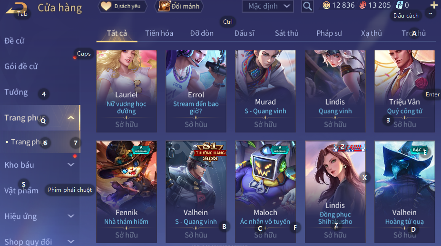Open the search magnifier icon
The height and width of the screenshot is (246, 441).
tap(307, 6)
